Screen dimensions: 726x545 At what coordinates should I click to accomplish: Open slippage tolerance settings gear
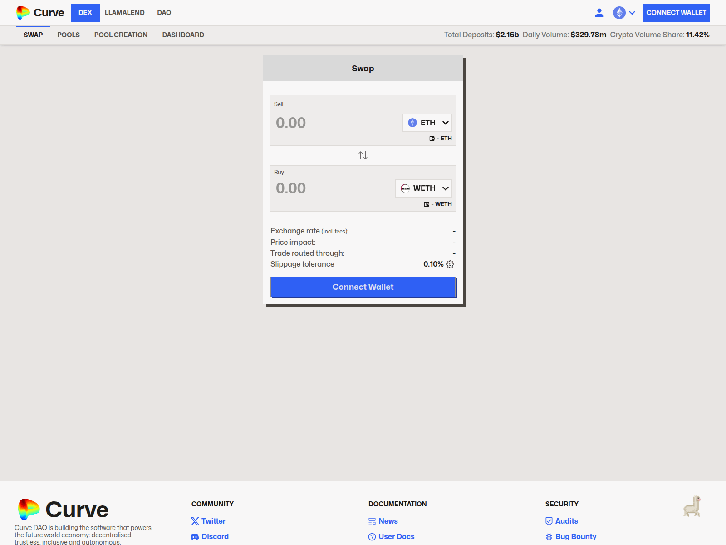(450, 264)
